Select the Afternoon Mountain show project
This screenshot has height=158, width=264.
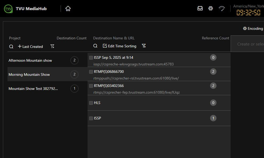click(30, 60)
